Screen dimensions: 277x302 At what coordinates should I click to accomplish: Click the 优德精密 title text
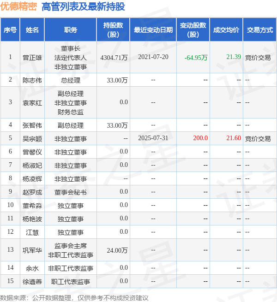coord(18,6)
